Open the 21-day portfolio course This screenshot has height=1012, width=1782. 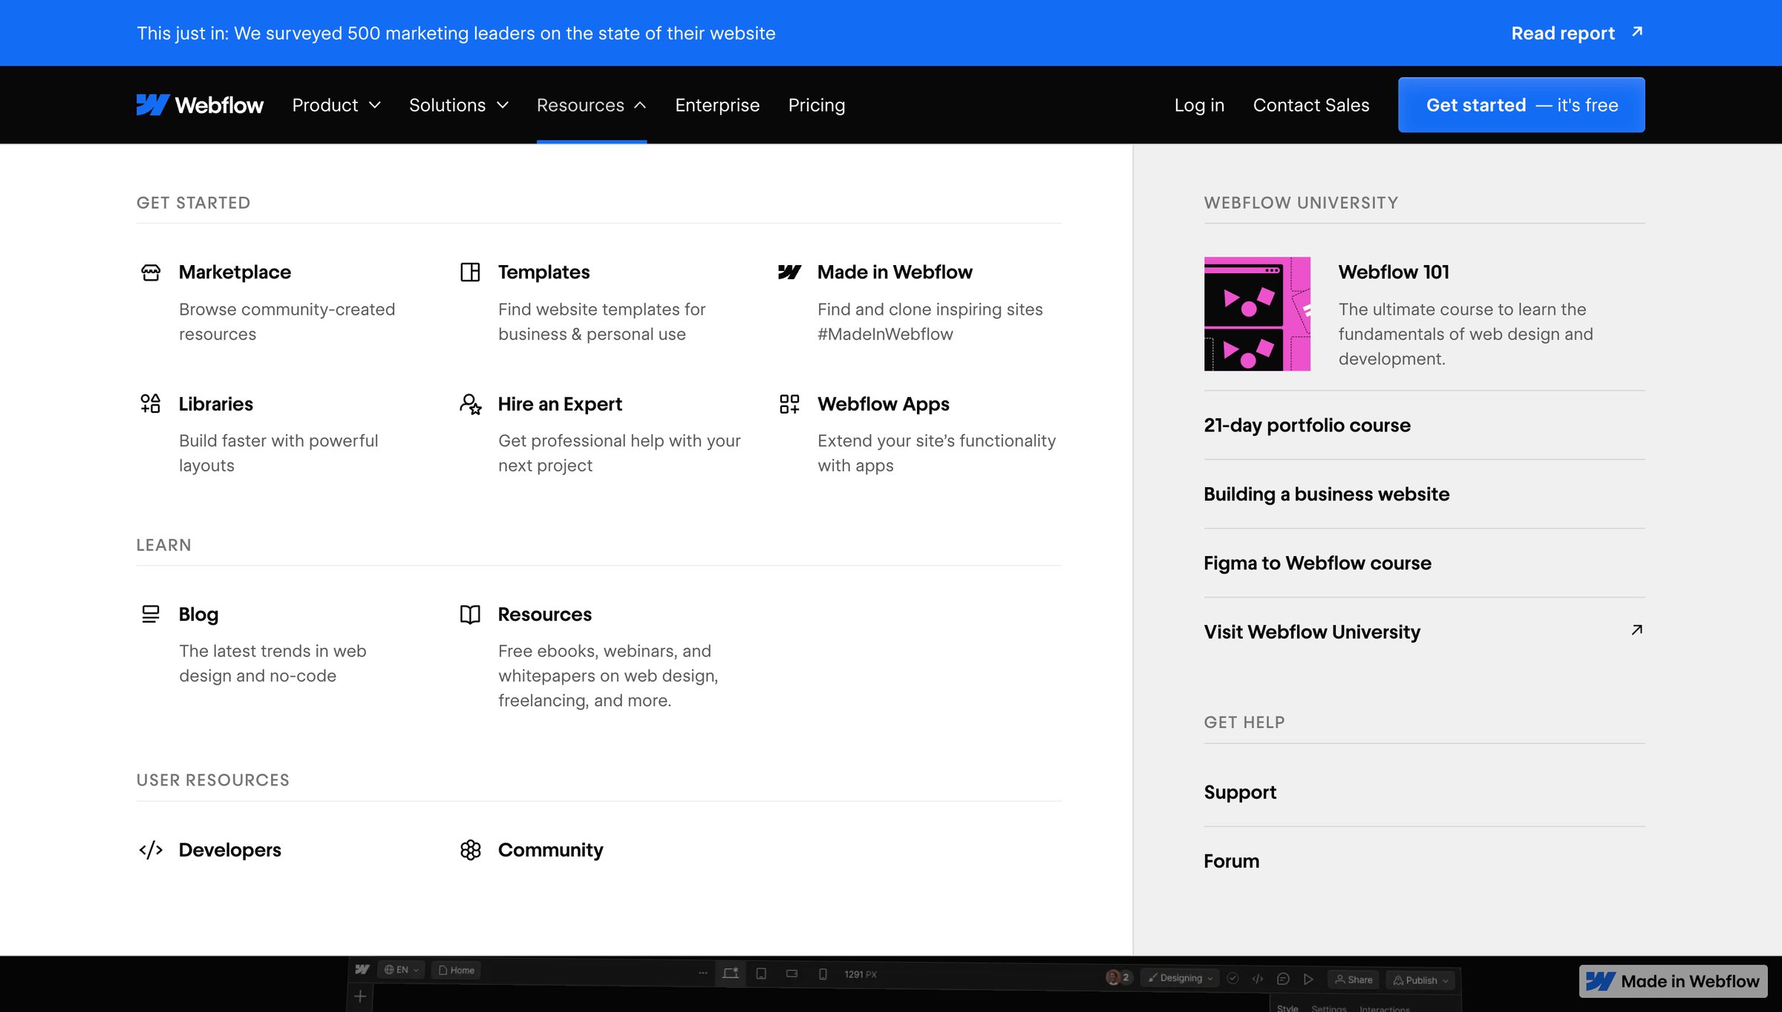[1307, 425]
